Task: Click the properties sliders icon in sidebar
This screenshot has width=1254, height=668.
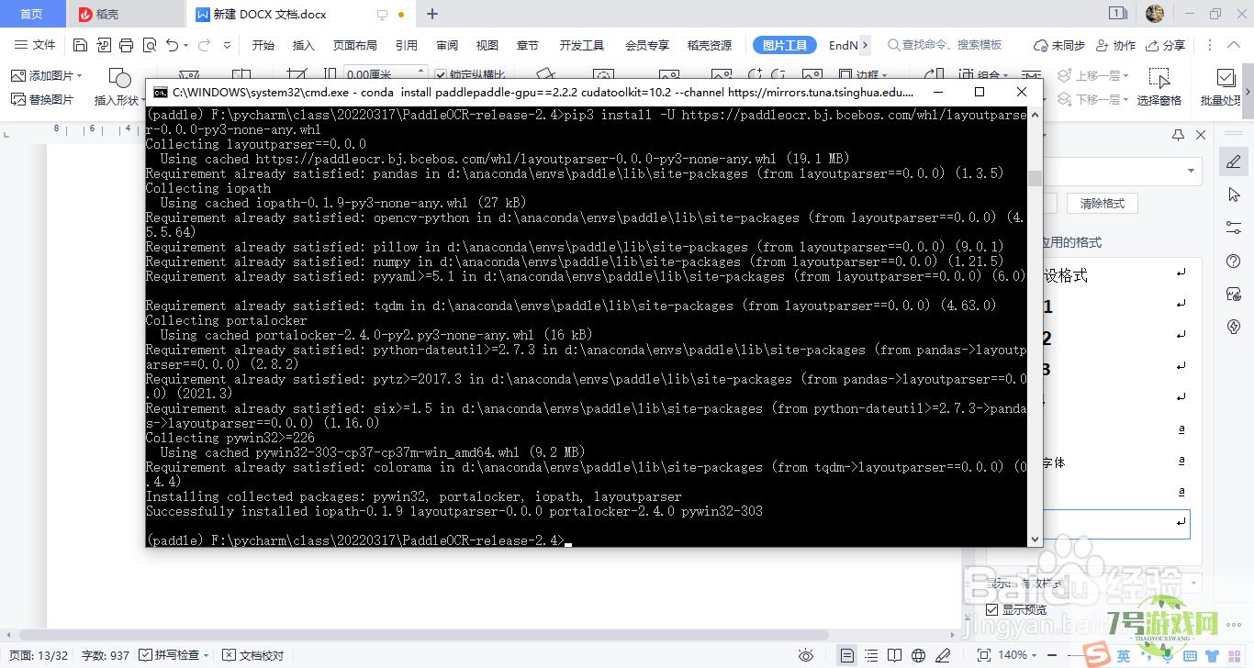Action: [1234, 228]
